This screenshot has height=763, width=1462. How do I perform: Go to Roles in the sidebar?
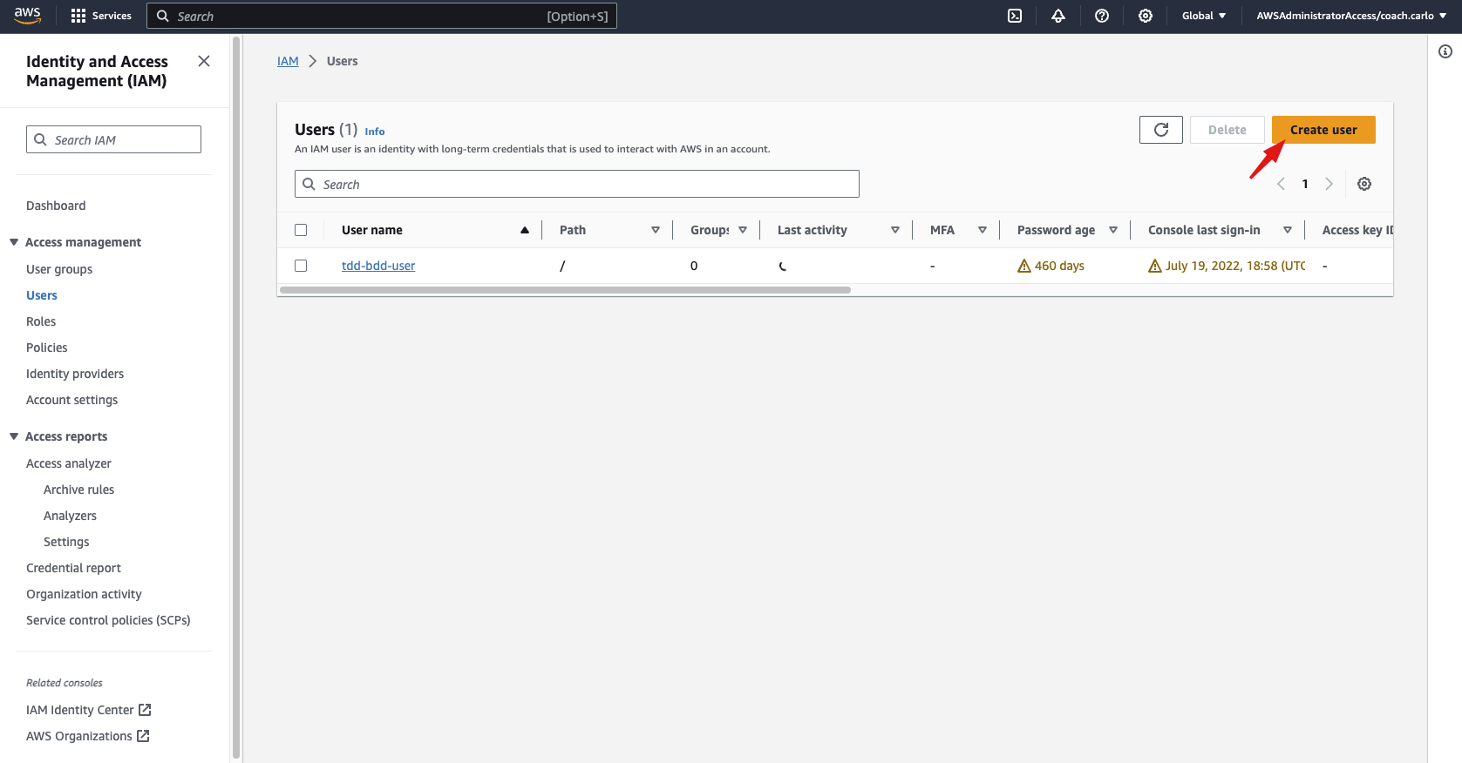[x=41, y=321]
